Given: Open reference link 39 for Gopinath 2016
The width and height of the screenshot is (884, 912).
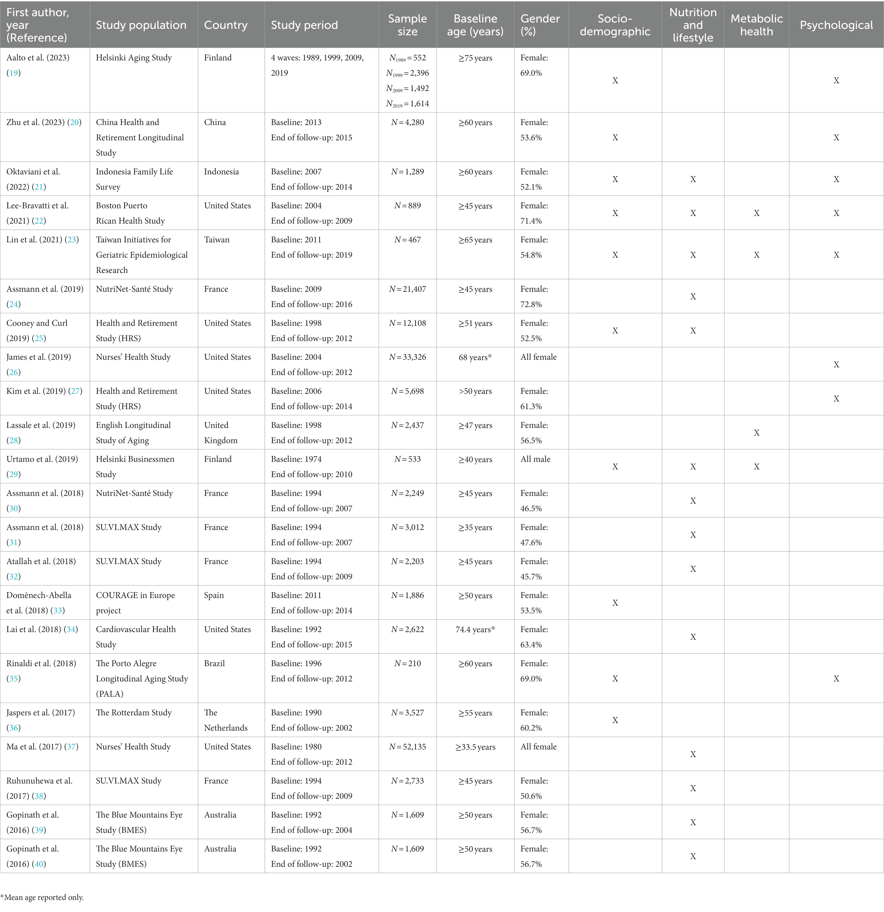Looking at the screenshot, I should pos(39,830).
